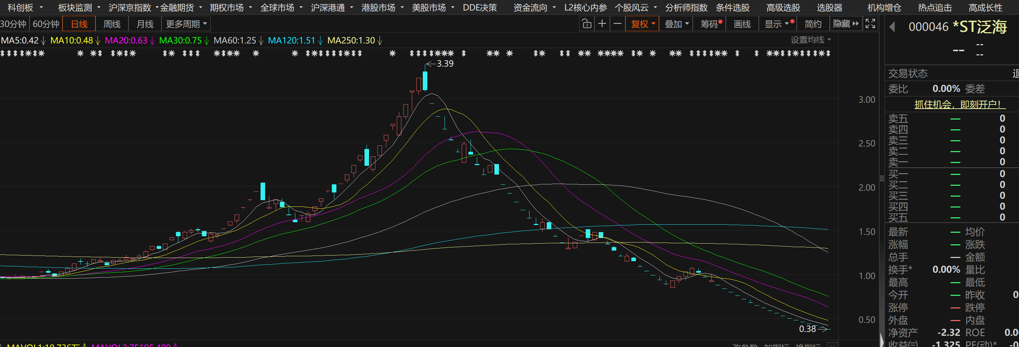Image resolution: width=1019 pixels, height=347 pixels.
Task: Expand the 更多周期 periods dropdown
Action: [x=186, y=24]
